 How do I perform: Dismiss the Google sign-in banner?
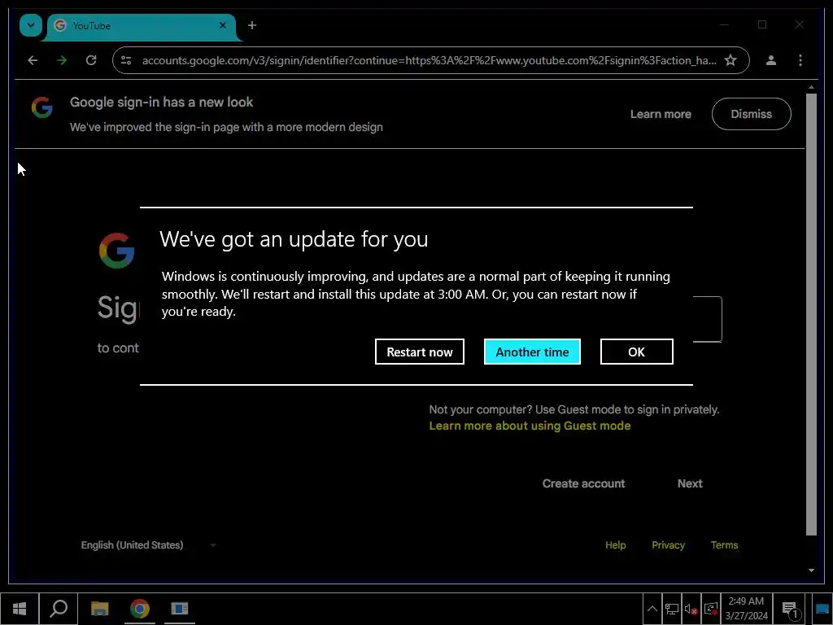[751, 114]
